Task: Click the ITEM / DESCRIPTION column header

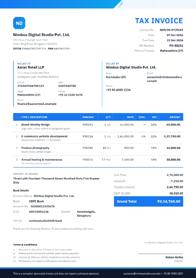Action: click(x=34, y=117)
